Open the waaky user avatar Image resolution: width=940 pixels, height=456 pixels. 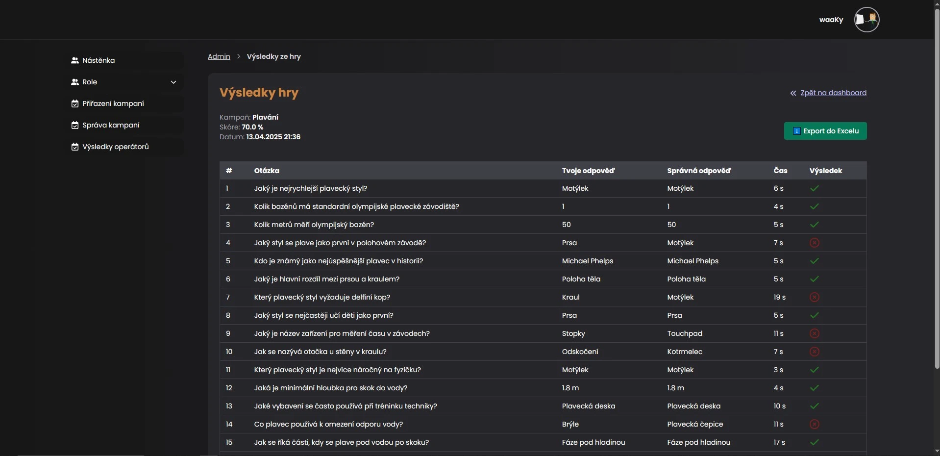[866, 20]
